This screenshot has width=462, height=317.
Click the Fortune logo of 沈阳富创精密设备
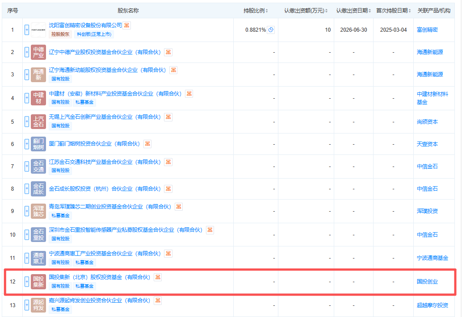38,30
